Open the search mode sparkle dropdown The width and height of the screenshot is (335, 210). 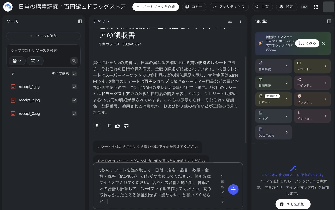(35, 61)
